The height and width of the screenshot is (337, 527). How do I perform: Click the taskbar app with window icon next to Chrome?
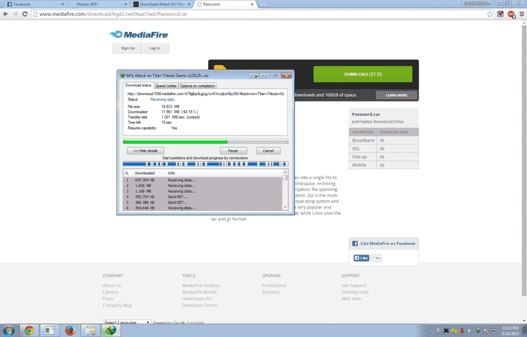pyautogui.click(x=50, y=330)
